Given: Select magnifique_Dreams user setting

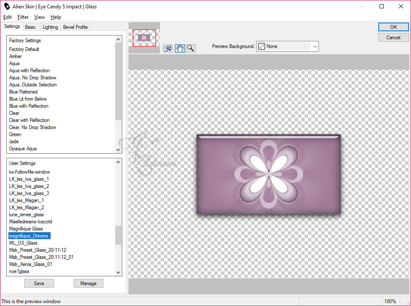Looking at the screenshot, I should pos(29,235).
